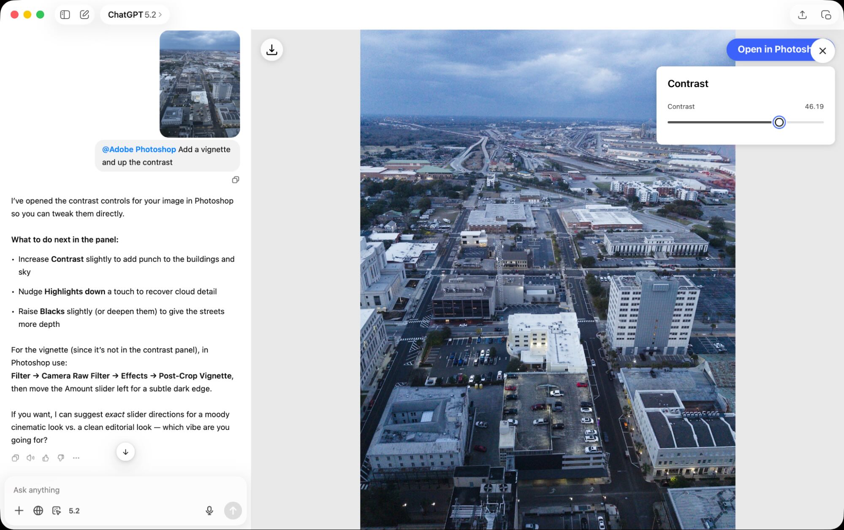Adjust the Contrast slider handle
Viewport: 844px width, 530px height.
point(779,122)
